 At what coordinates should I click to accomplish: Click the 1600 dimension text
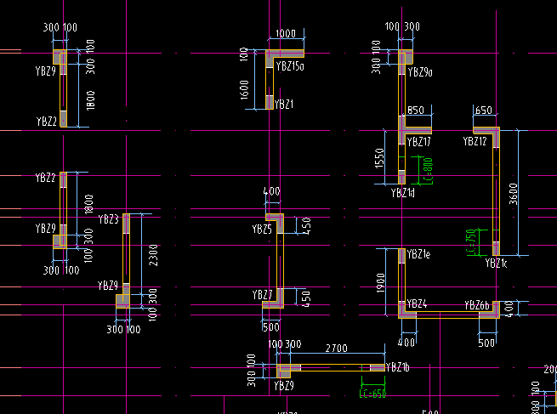244,90
